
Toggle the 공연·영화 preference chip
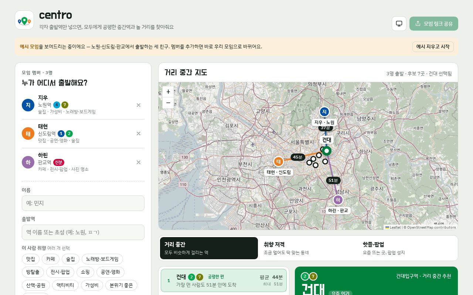pos(110,272)
